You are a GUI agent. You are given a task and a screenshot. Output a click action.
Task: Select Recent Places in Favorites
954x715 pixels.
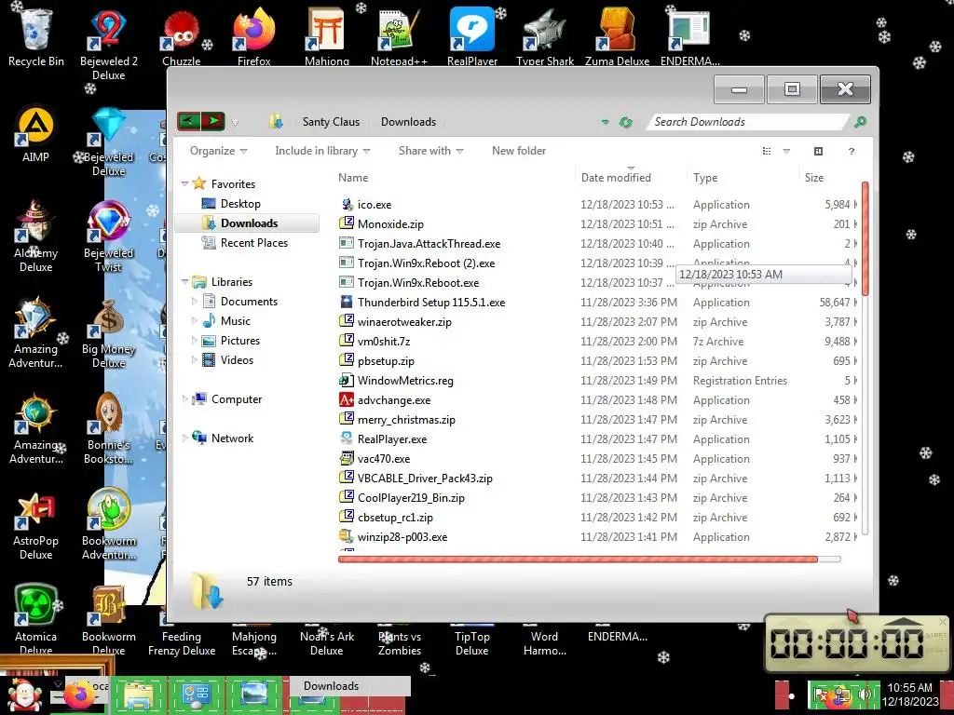point(245,243)
